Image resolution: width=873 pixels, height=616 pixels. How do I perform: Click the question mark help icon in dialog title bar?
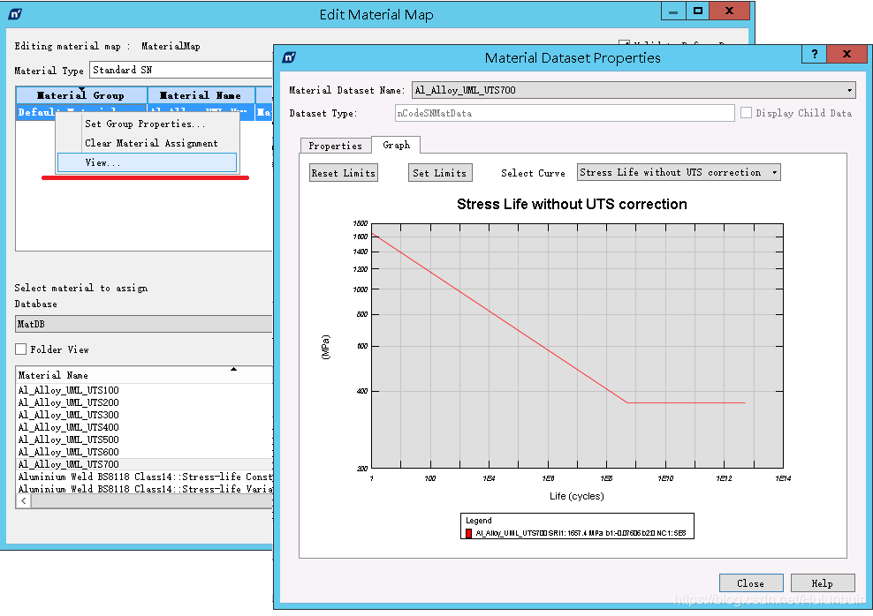815,54
